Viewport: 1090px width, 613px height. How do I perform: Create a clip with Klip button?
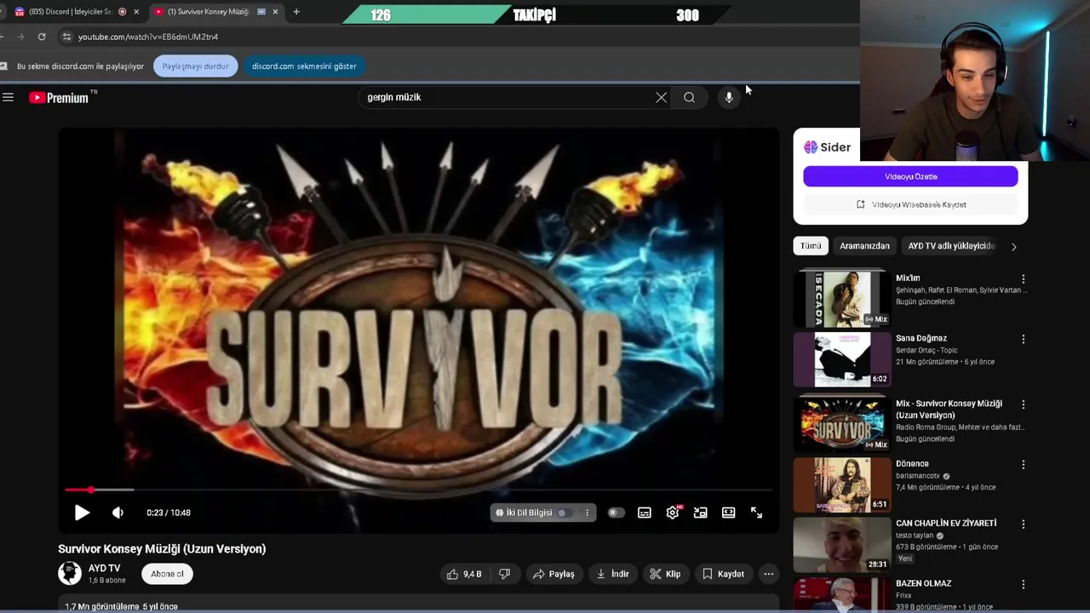(665, 574)
